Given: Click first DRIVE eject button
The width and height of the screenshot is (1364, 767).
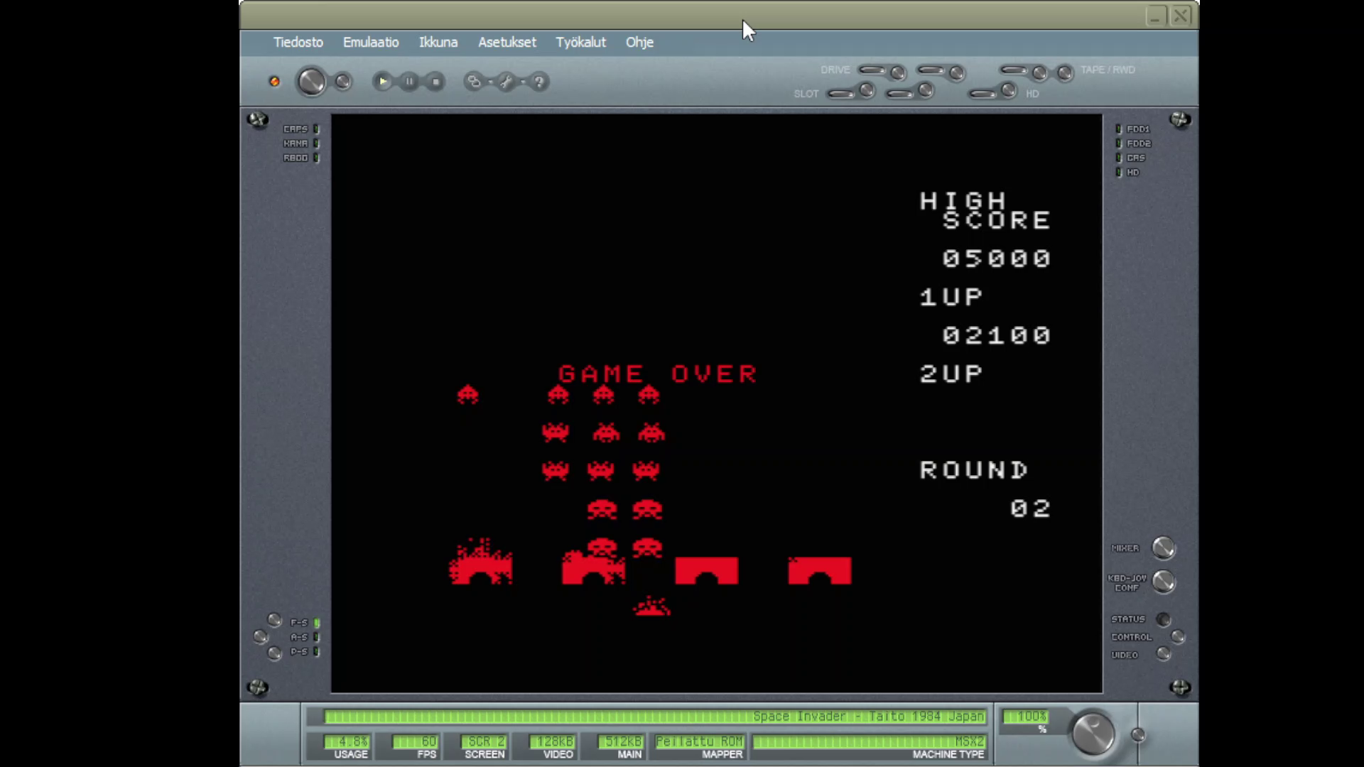Looking at the screenshot, I should click(898, 72).
